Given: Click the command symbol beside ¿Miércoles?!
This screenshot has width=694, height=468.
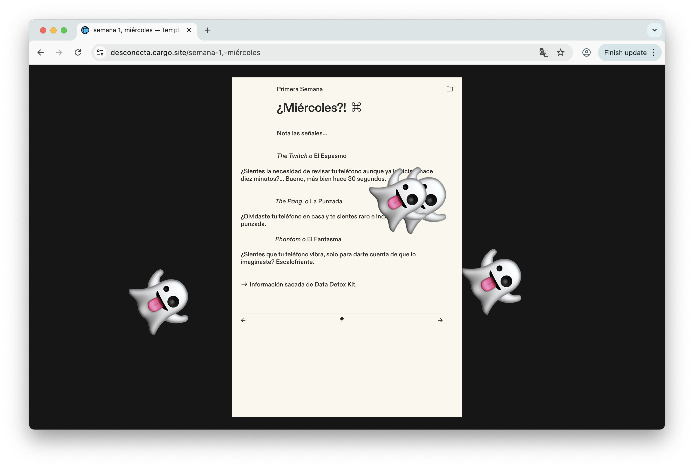Looking at the screenshot, I should pyautogui.click(x=356, y=107).
